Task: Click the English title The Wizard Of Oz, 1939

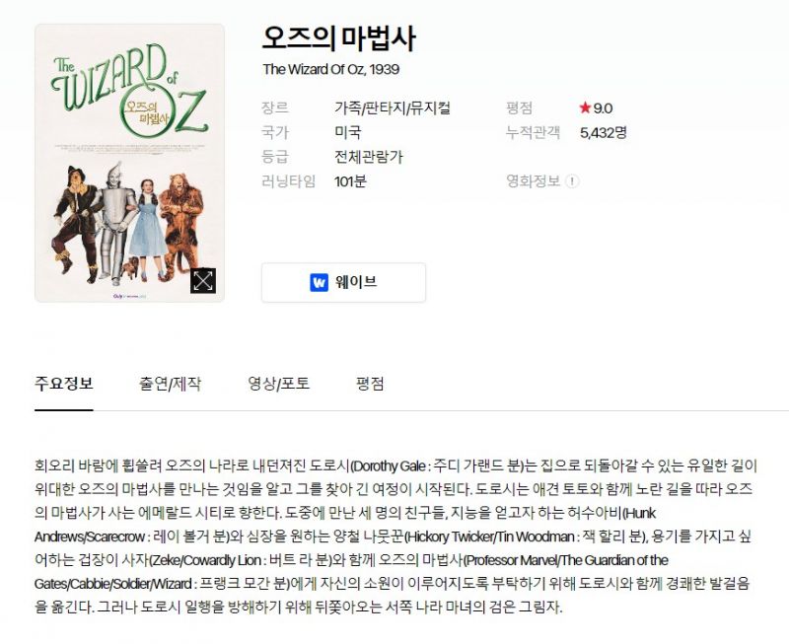Action: coord(331,69)
